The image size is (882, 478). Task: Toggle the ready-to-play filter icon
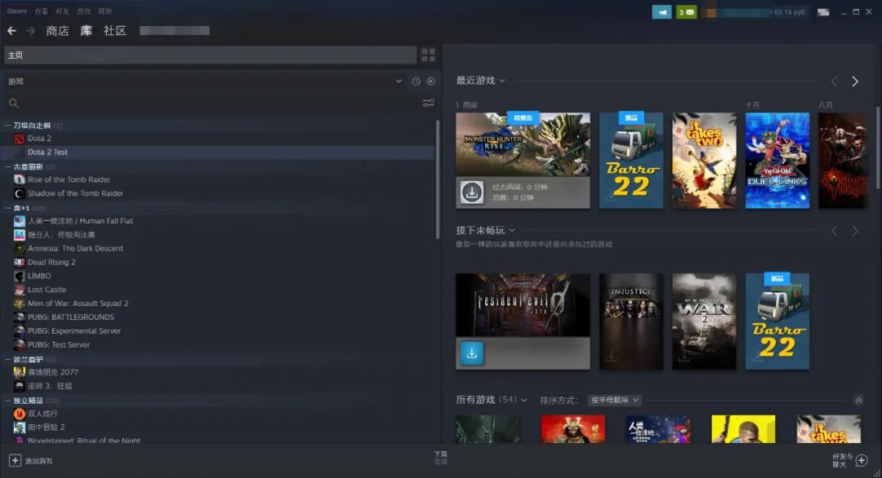(x=430, y=82)
